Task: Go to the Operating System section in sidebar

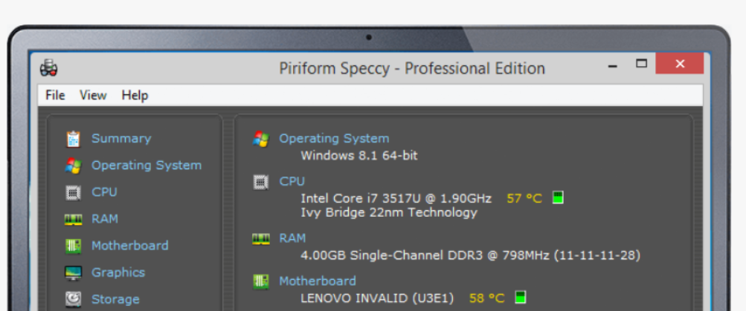Action: 147,166
